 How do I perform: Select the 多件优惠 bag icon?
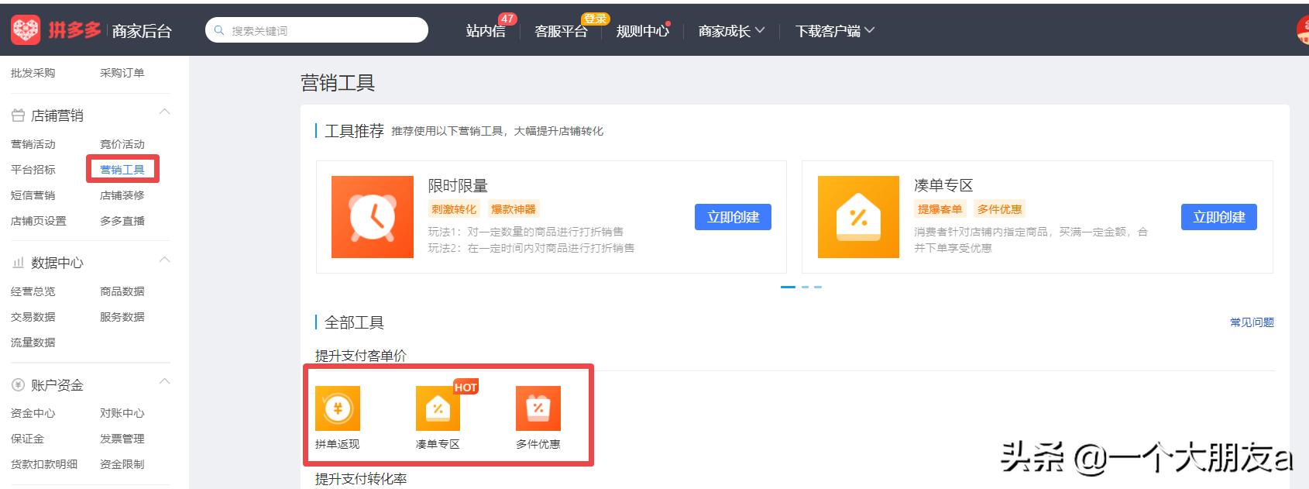[x=538, y=408]
